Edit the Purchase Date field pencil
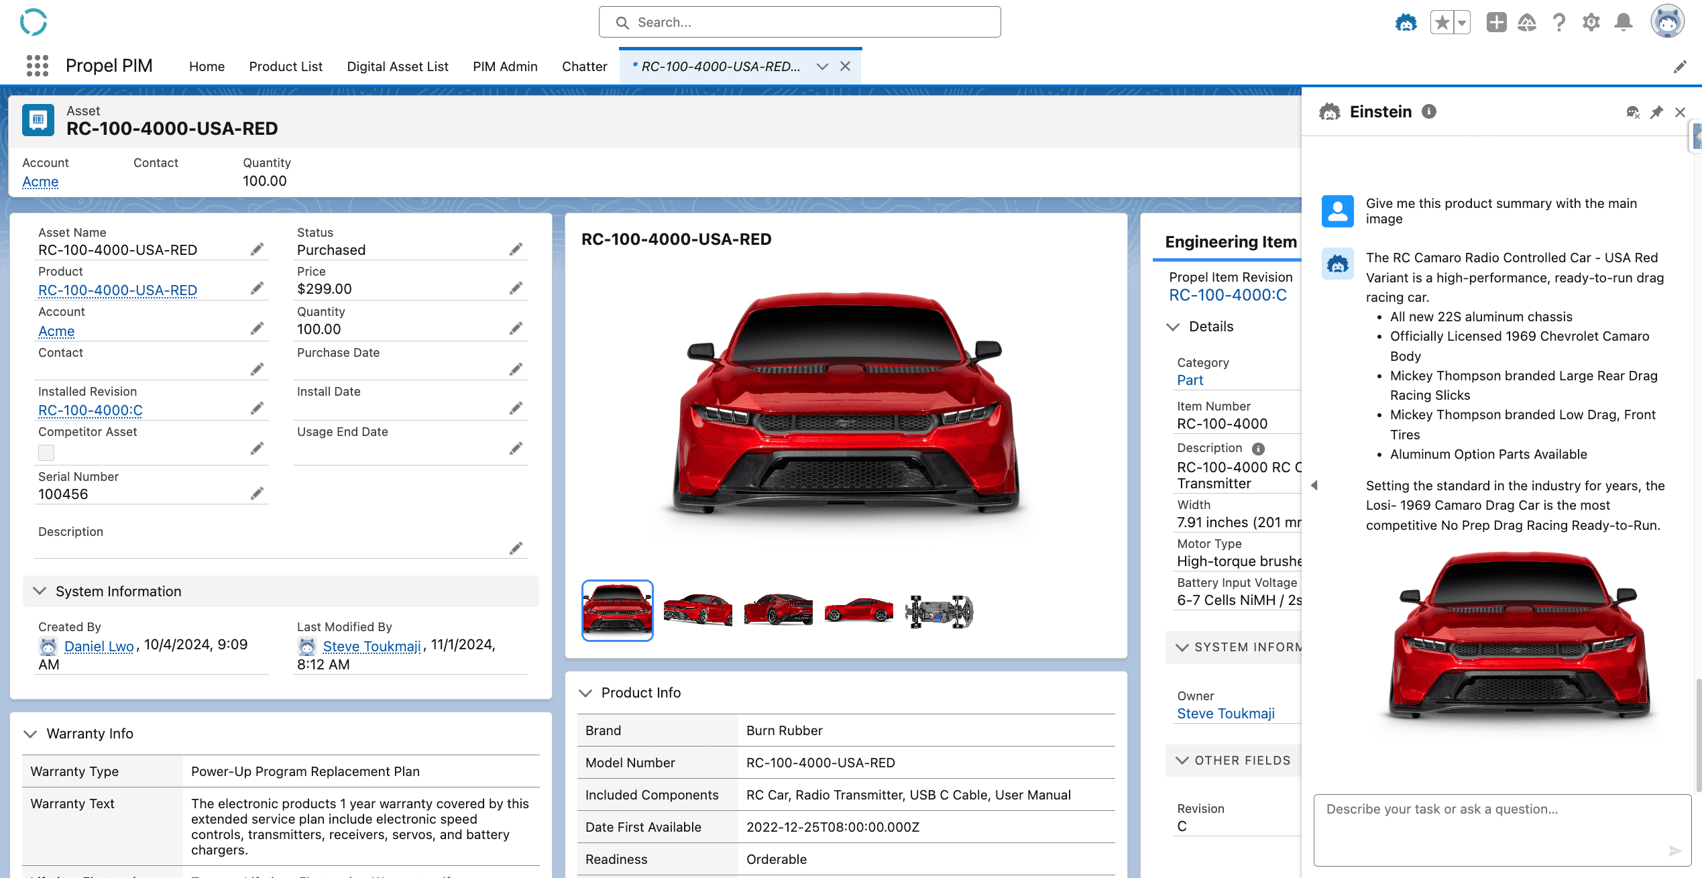This screenshot has width=1702, height=878. (516, 370)
